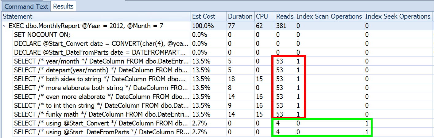This screenshot has height=138, width=434.
Task: Select the both sides to string row
Action: (217, 79)
